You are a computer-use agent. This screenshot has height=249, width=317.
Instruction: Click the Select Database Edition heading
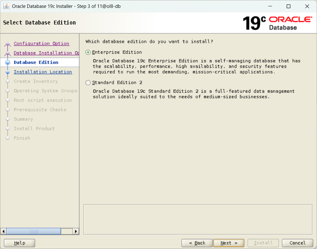tap(40, 23)
